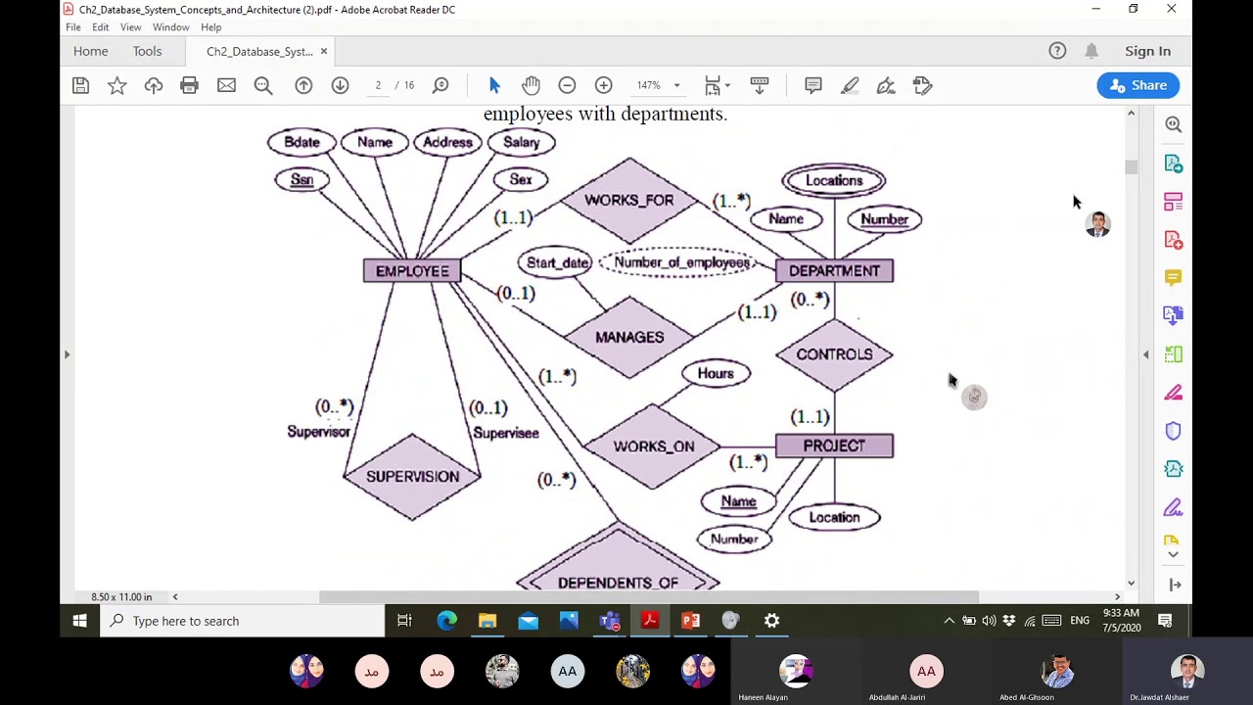Switch to the Tools tab
Screen dimensions: 1253x705
[x=147, y=51]
